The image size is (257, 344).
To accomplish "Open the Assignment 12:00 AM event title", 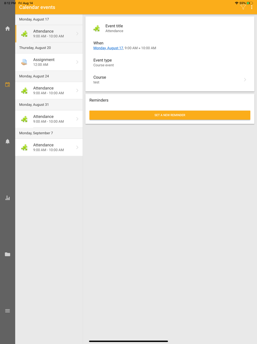I will [44, 60].
